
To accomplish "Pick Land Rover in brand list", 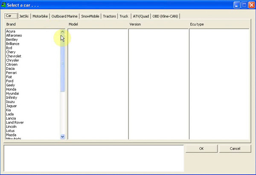I will (x=15, y=123).
